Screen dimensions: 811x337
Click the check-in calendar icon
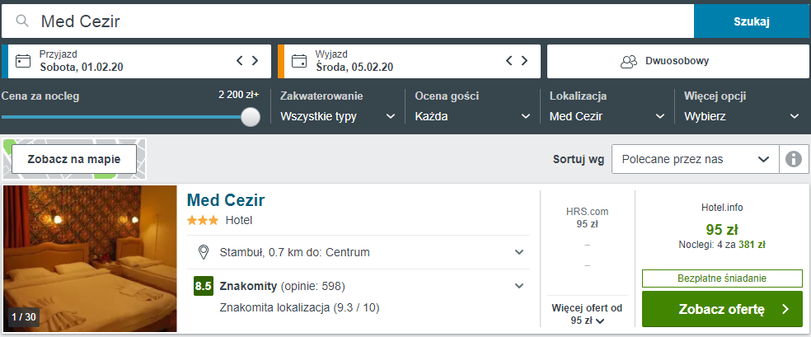click(23, 61)
